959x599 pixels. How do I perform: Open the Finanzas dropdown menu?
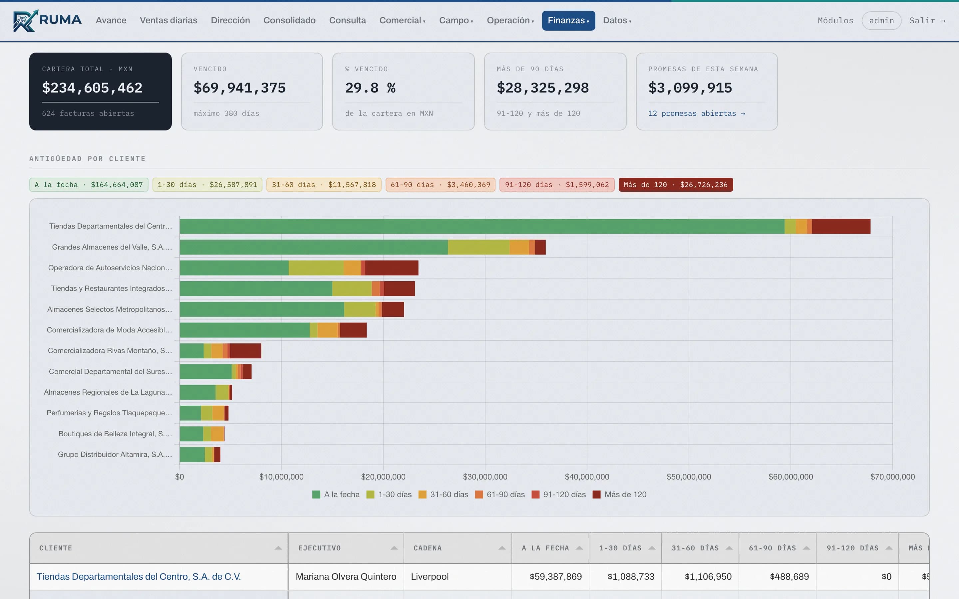(568, 21)
